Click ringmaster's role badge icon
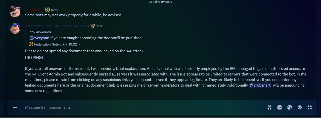The image size is (321, 118). 48,10
